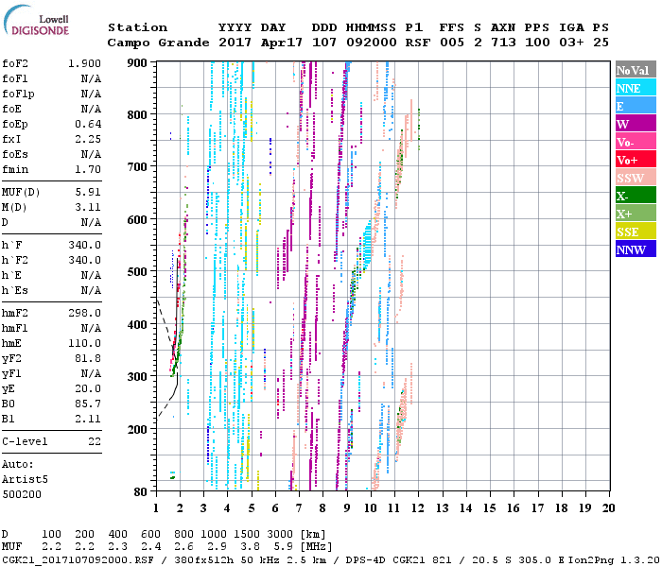The width and height of the screenshot is (662, 567).
Task: Click the time value 092000
Action: coord(372,43)
